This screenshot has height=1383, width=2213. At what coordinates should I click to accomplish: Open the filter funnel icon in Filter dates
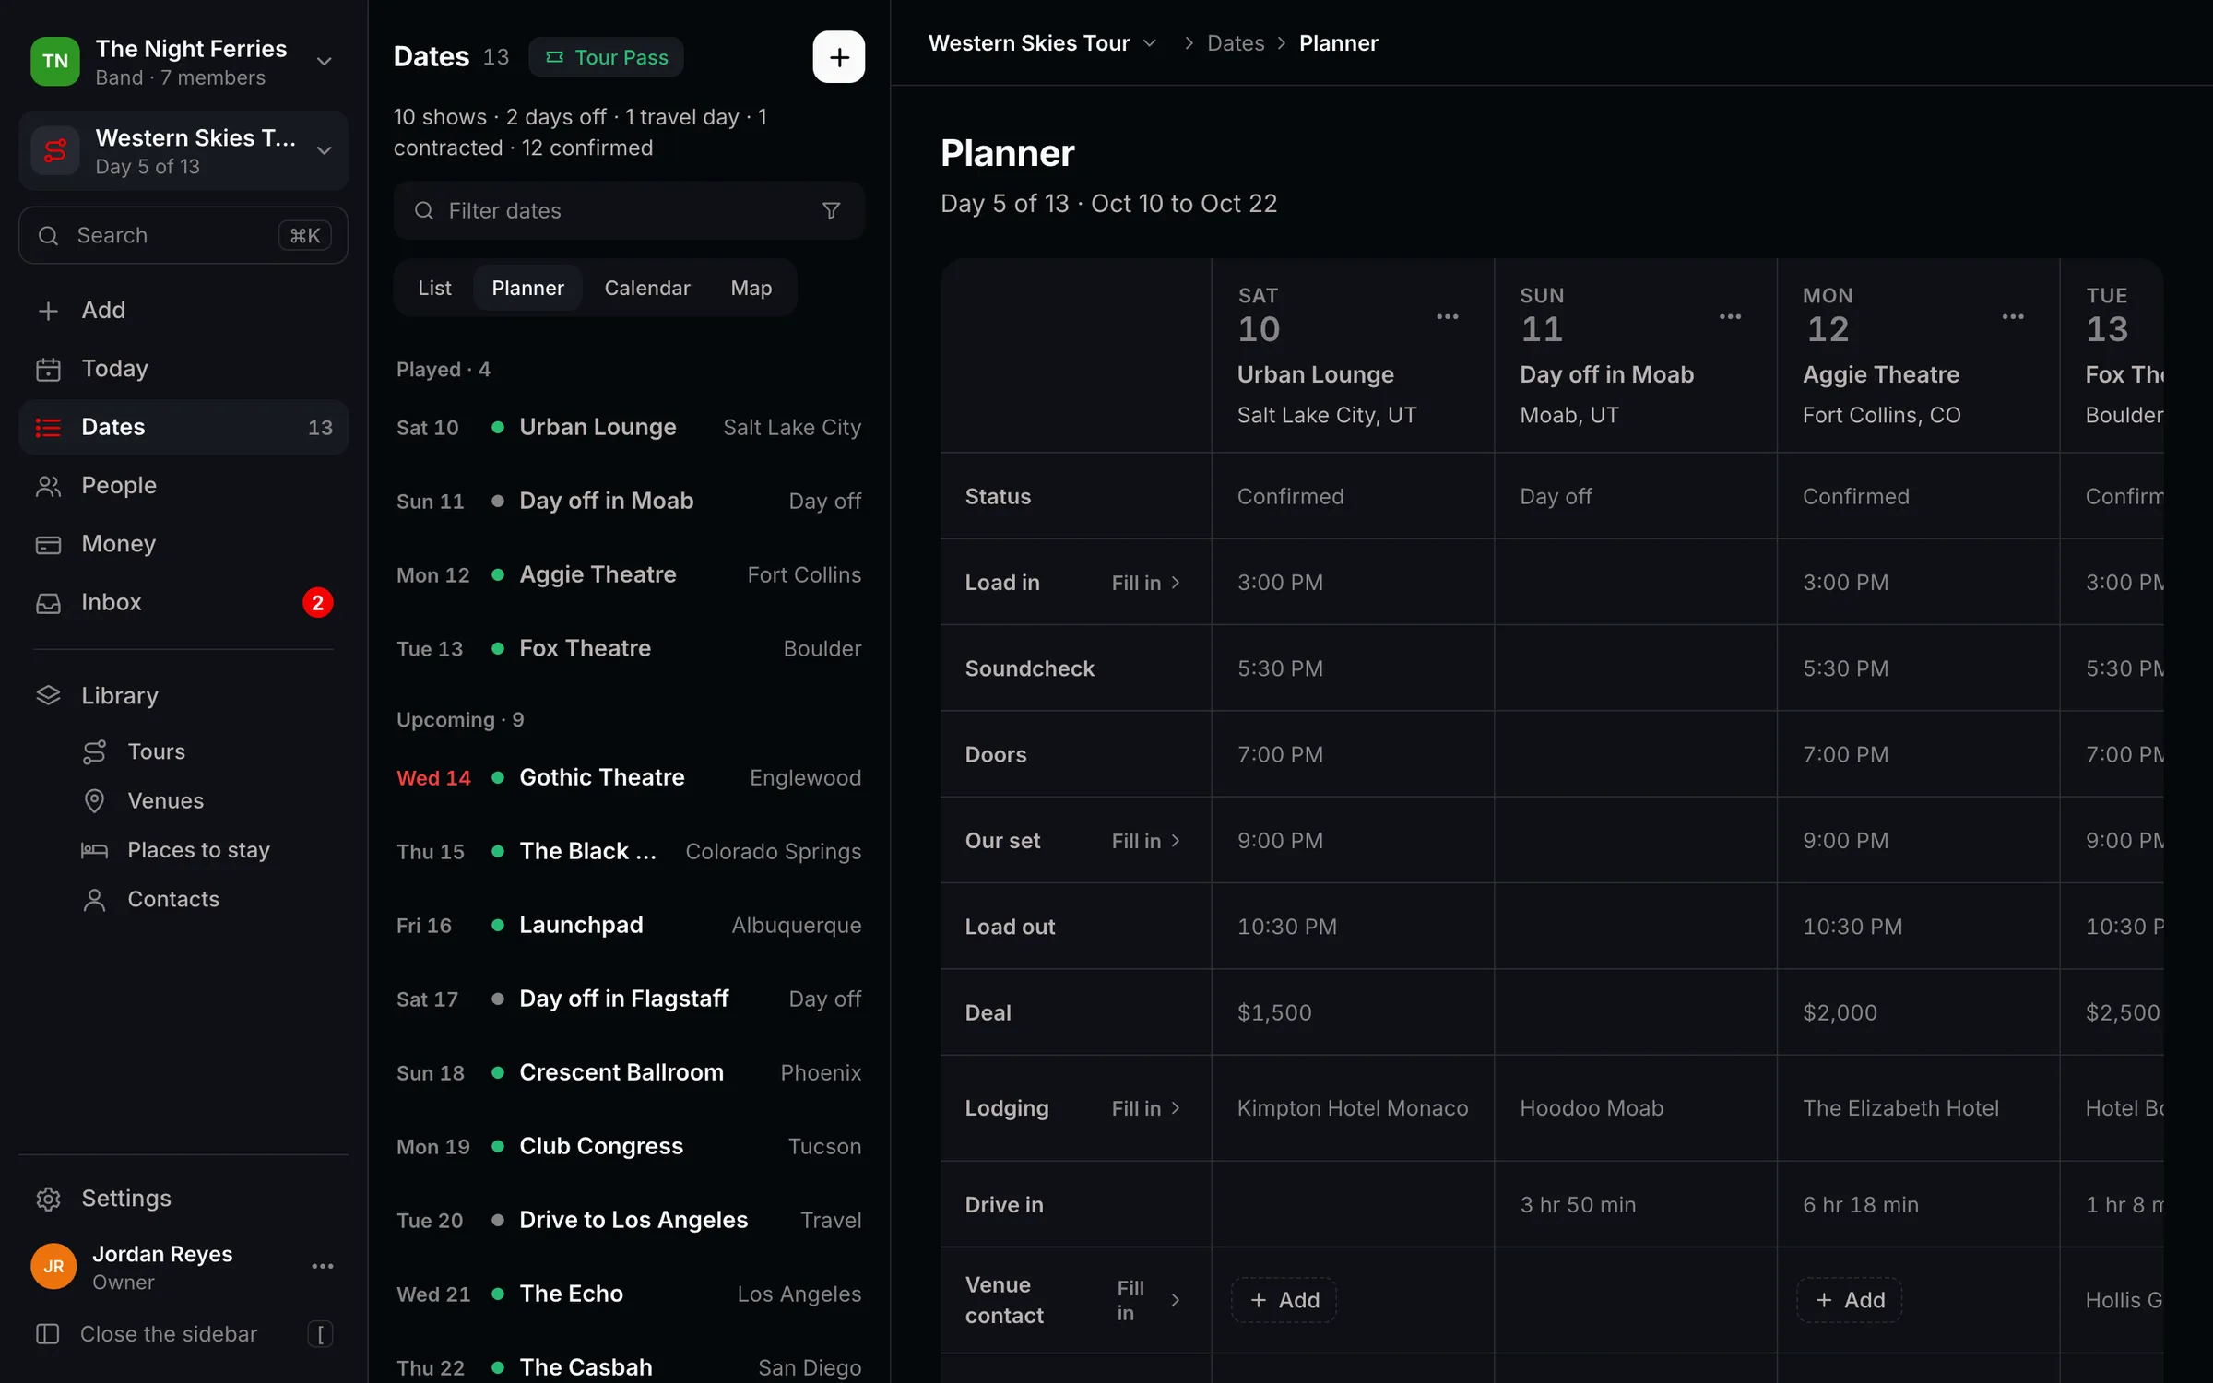point(831,211)
